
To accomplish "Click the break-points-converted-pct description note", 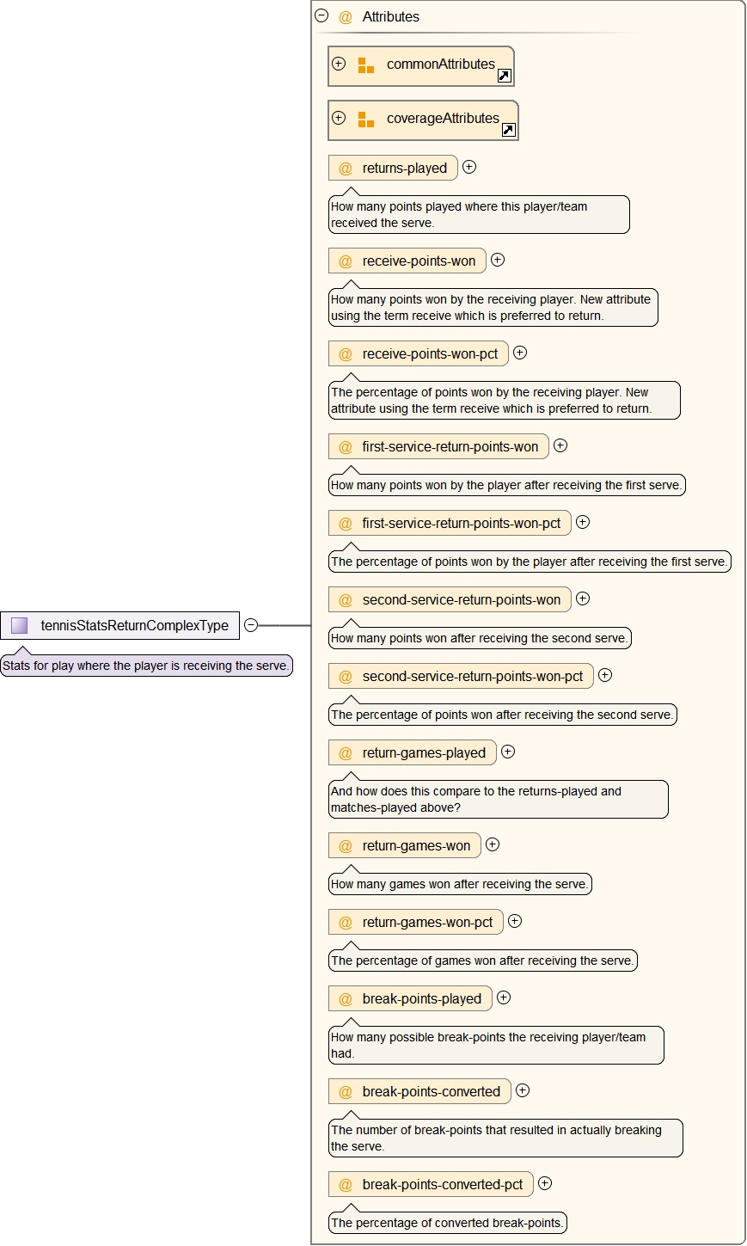I will (447, 1223).
